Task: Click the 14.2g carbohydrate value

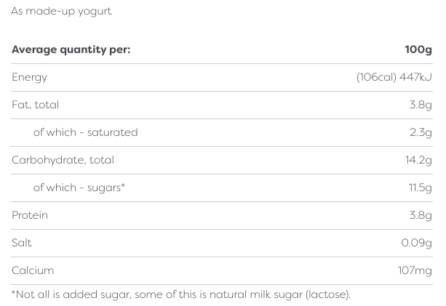Action: click(418, 160)
